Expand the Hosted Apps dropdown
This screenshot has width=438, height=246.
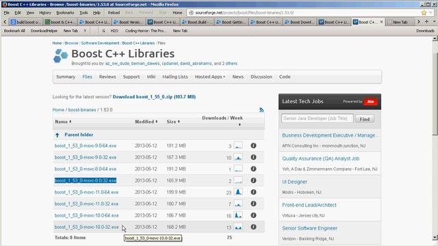[210, 77]
